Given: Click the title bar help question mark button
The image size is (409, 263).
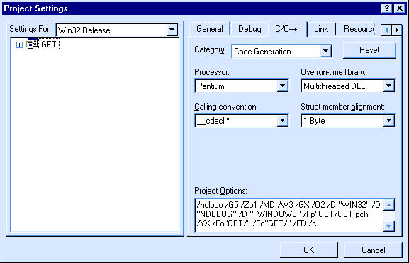Looking at the screenshot, I should (387, 8).
